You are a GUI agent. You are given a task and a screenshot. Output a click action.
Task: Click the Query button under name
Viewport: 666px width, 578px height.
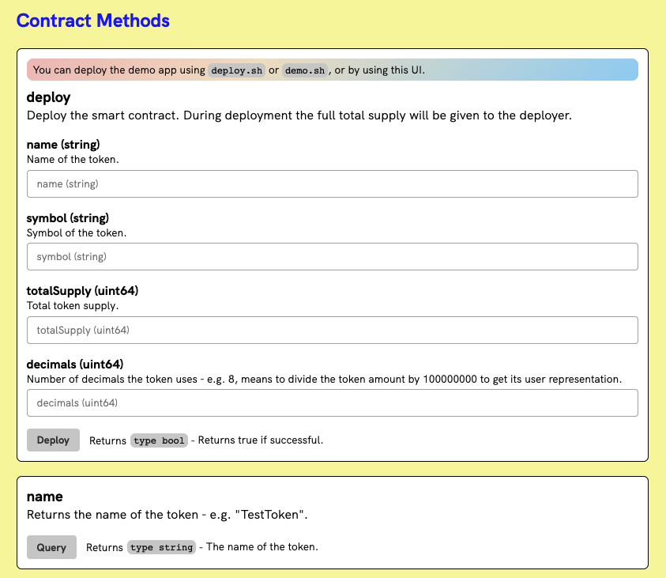click(51, 547)
